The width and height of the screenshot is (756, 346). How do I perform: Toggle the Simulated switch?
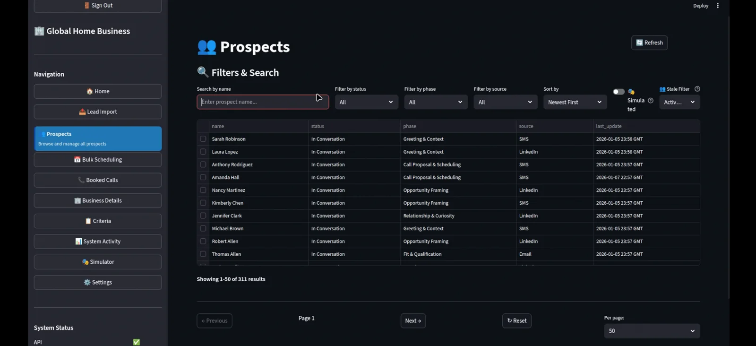pyautogui.click(x=619, y=92)
